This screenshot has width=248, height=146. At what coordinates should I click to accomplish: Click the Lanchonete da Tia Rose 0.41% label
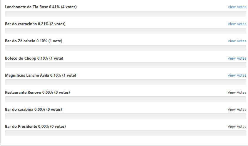click(41, 7)
